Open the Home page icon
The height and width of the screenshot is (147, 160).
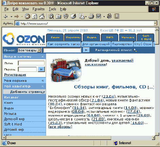point(42,16)
